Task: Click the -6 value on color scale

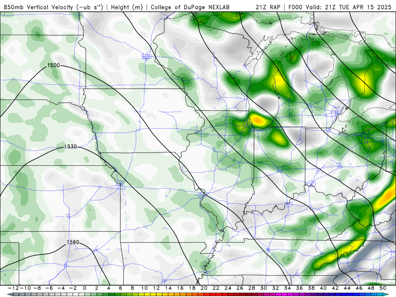Action: [x=49, y=288]
